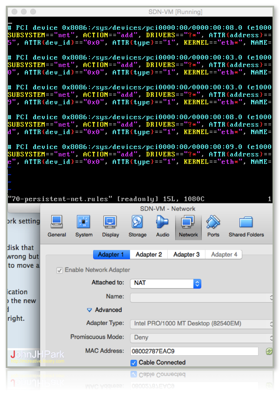Click the SDN-VM window zoom button
This screenshot has height=397, width=280.
pyautogui.click(x=33, y=12)
